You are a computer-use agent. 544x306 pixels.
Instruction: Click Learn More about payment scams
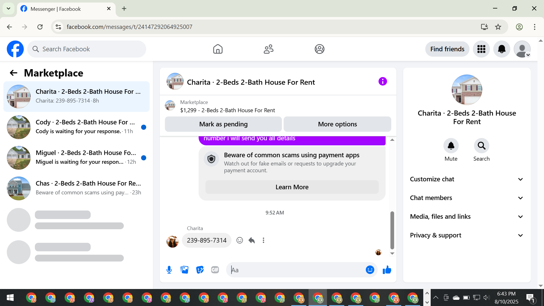pos(292,187)
